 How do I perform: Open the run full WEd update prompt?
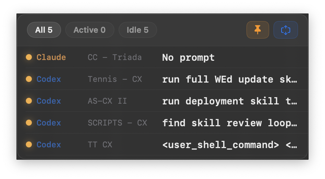(x=229, y=79)
